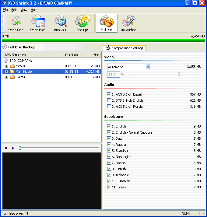Click the 622 MB DTS size value
This screenshot has height=217, width=207.
point(195,100)
